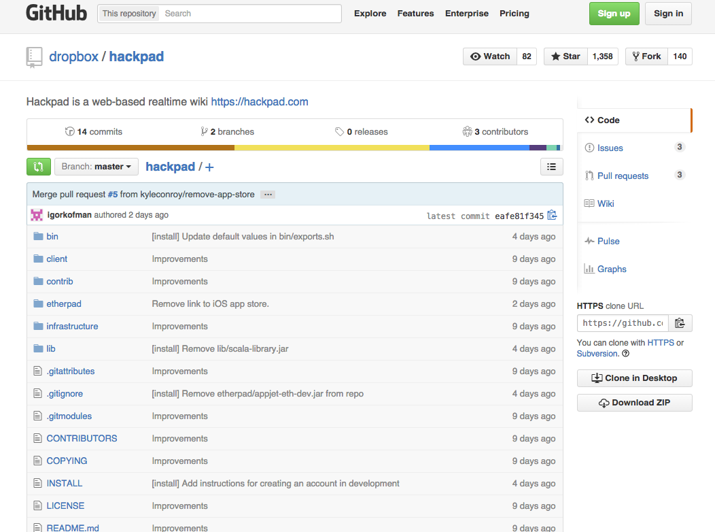Click the eafe81f345 commit hash
Screen dimensions: 715x532
519,216
